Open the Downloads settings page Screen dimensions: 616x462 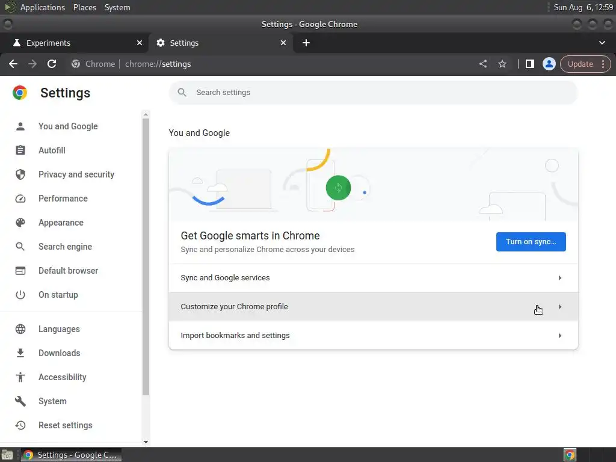60,353
